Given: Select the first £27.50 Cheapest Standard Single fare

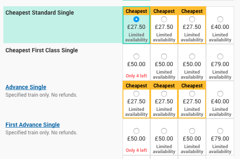Looking at the screenshot, I should 136,19.
